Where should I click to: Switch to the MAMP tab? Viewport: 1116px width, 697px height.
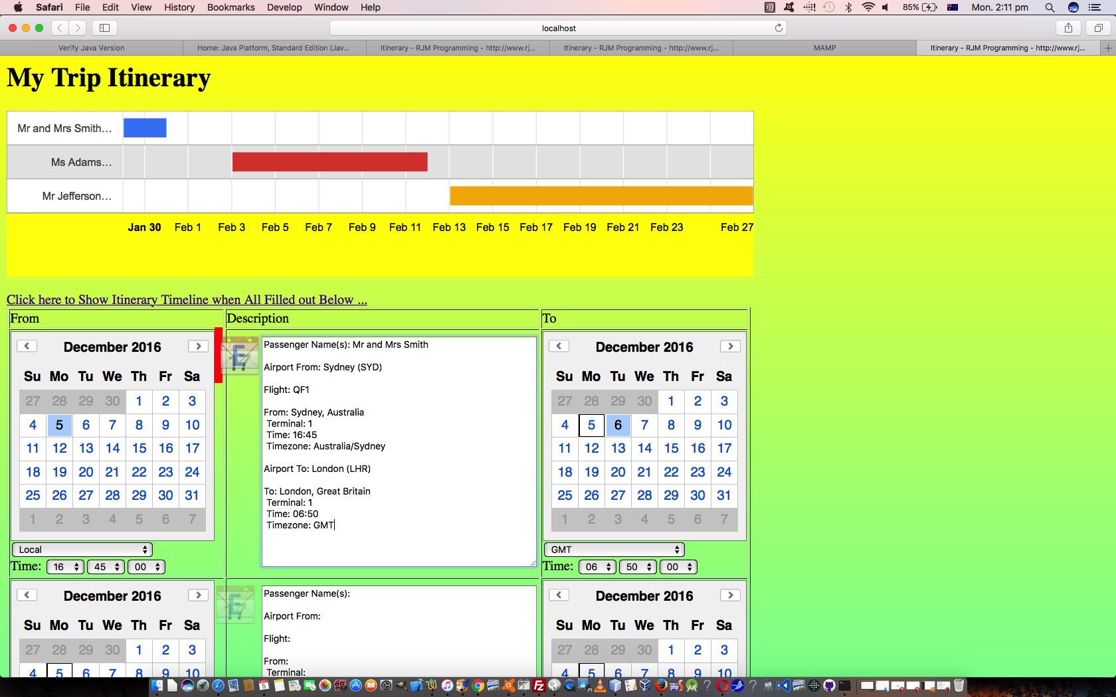pos(824,48)
